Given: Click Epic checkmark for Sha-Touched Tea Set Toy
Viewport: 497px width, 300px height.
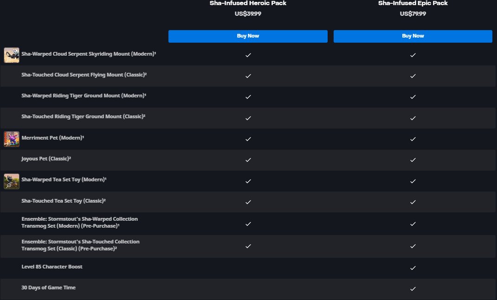Looking at the screenshot, I should pos(413,202).
